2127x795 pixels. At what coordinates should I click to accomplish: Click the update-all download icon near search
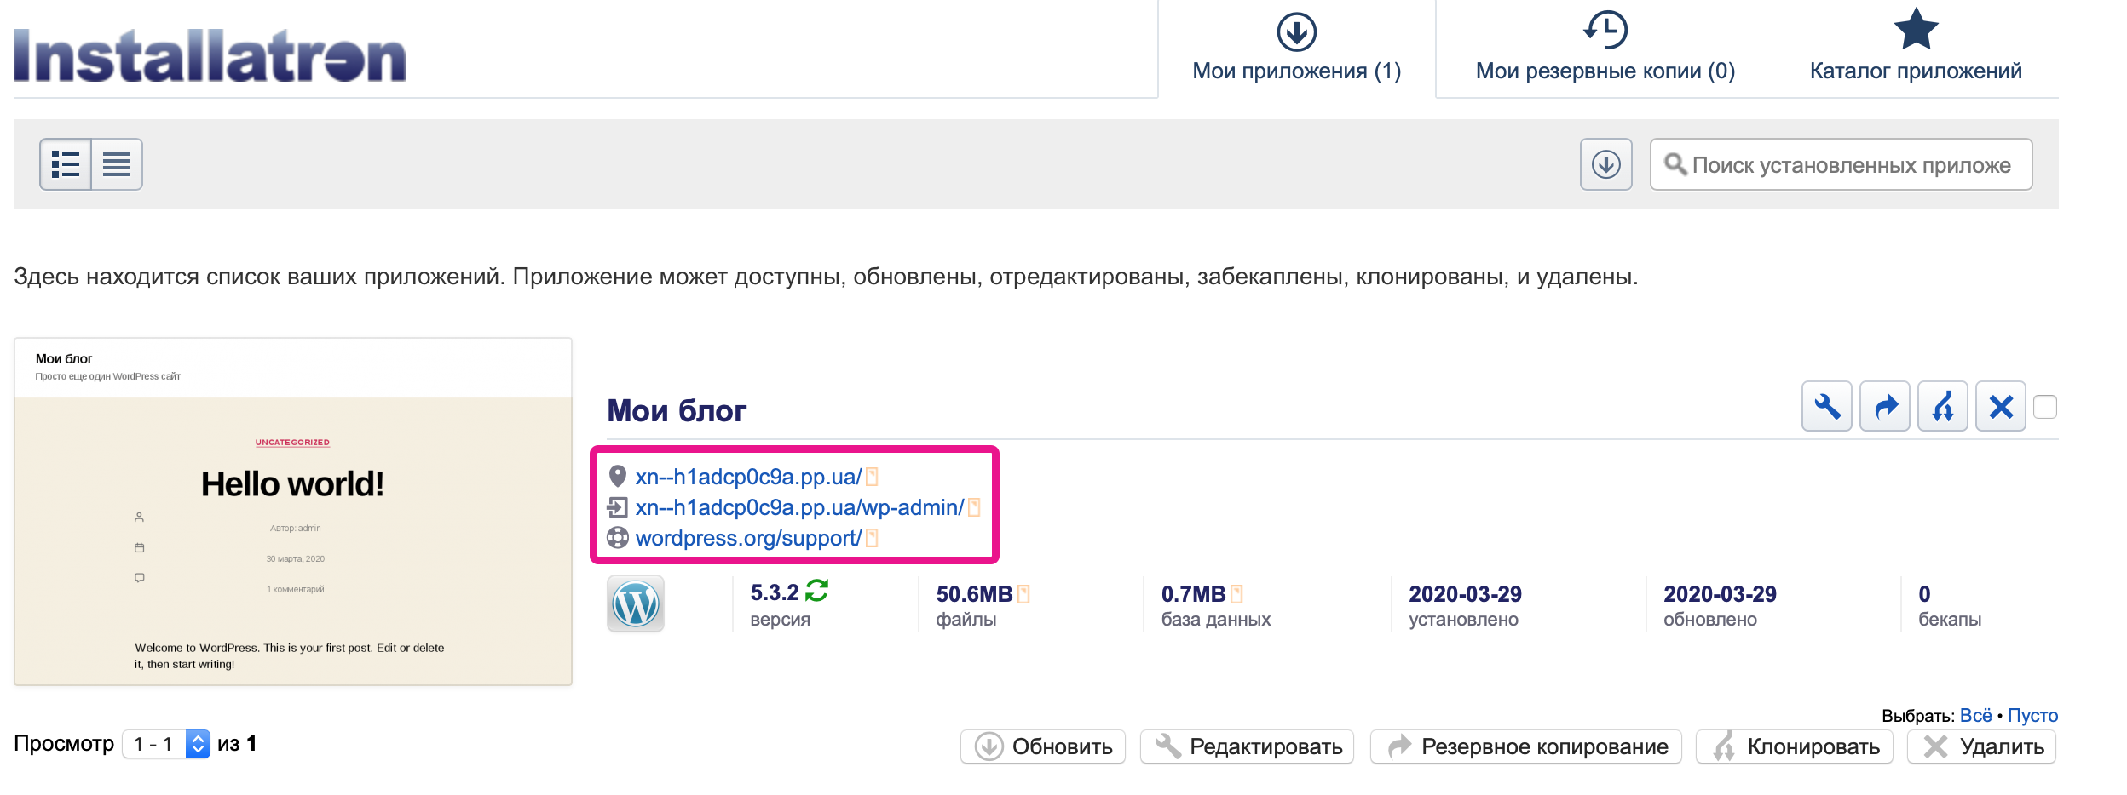(1606, 164)
